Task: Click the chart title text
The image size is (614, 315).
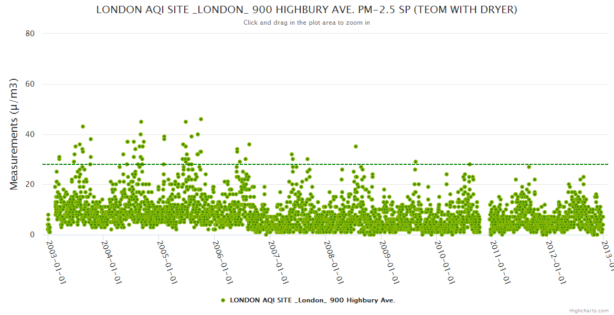Action: (x=306, y=10)
